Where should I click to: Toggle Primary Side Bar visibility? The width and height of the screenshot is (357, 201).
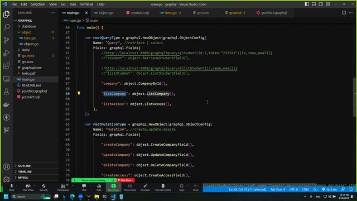pyautogui.click(x=307, y=4)
